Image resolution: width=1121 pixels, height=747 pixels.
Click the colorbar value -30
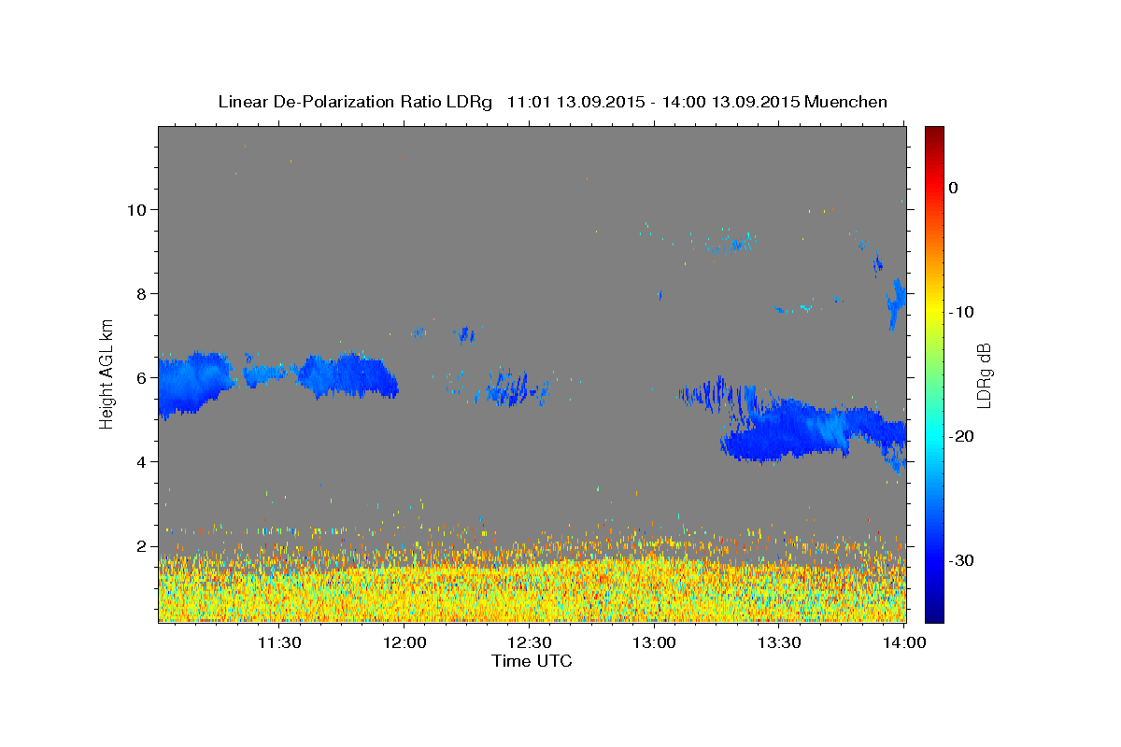pyautogui.click(x=962, y=560)
